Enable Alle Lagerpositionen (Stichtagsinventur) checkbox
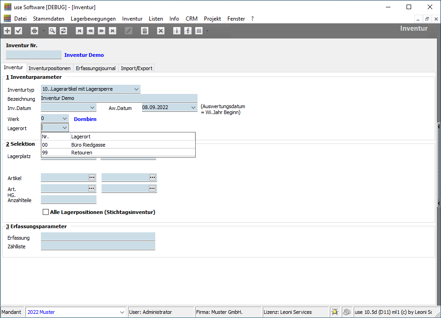The width and height of the screenshot is (441, 318). click(45, 212)
